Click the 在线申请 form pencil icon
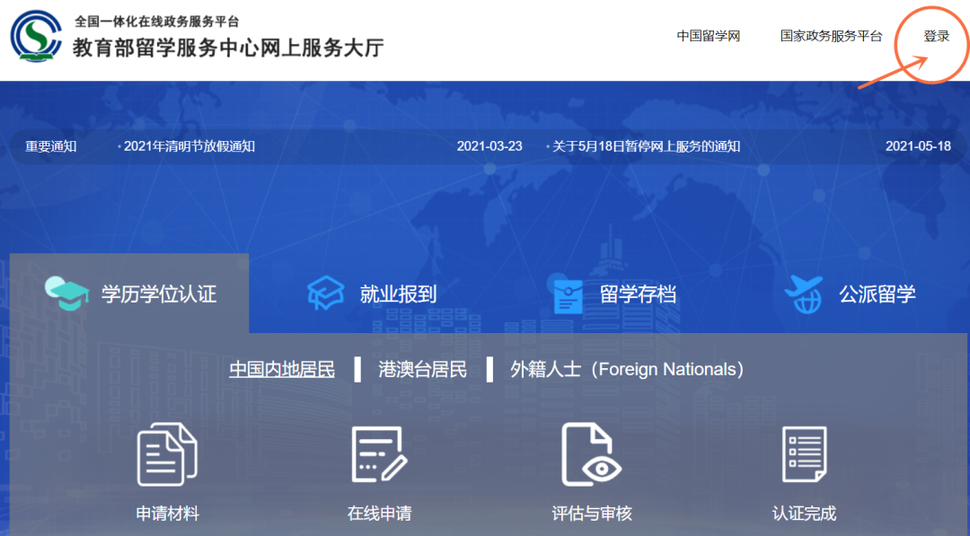Viewport: 970px width, 536px height. click(379, 455)
